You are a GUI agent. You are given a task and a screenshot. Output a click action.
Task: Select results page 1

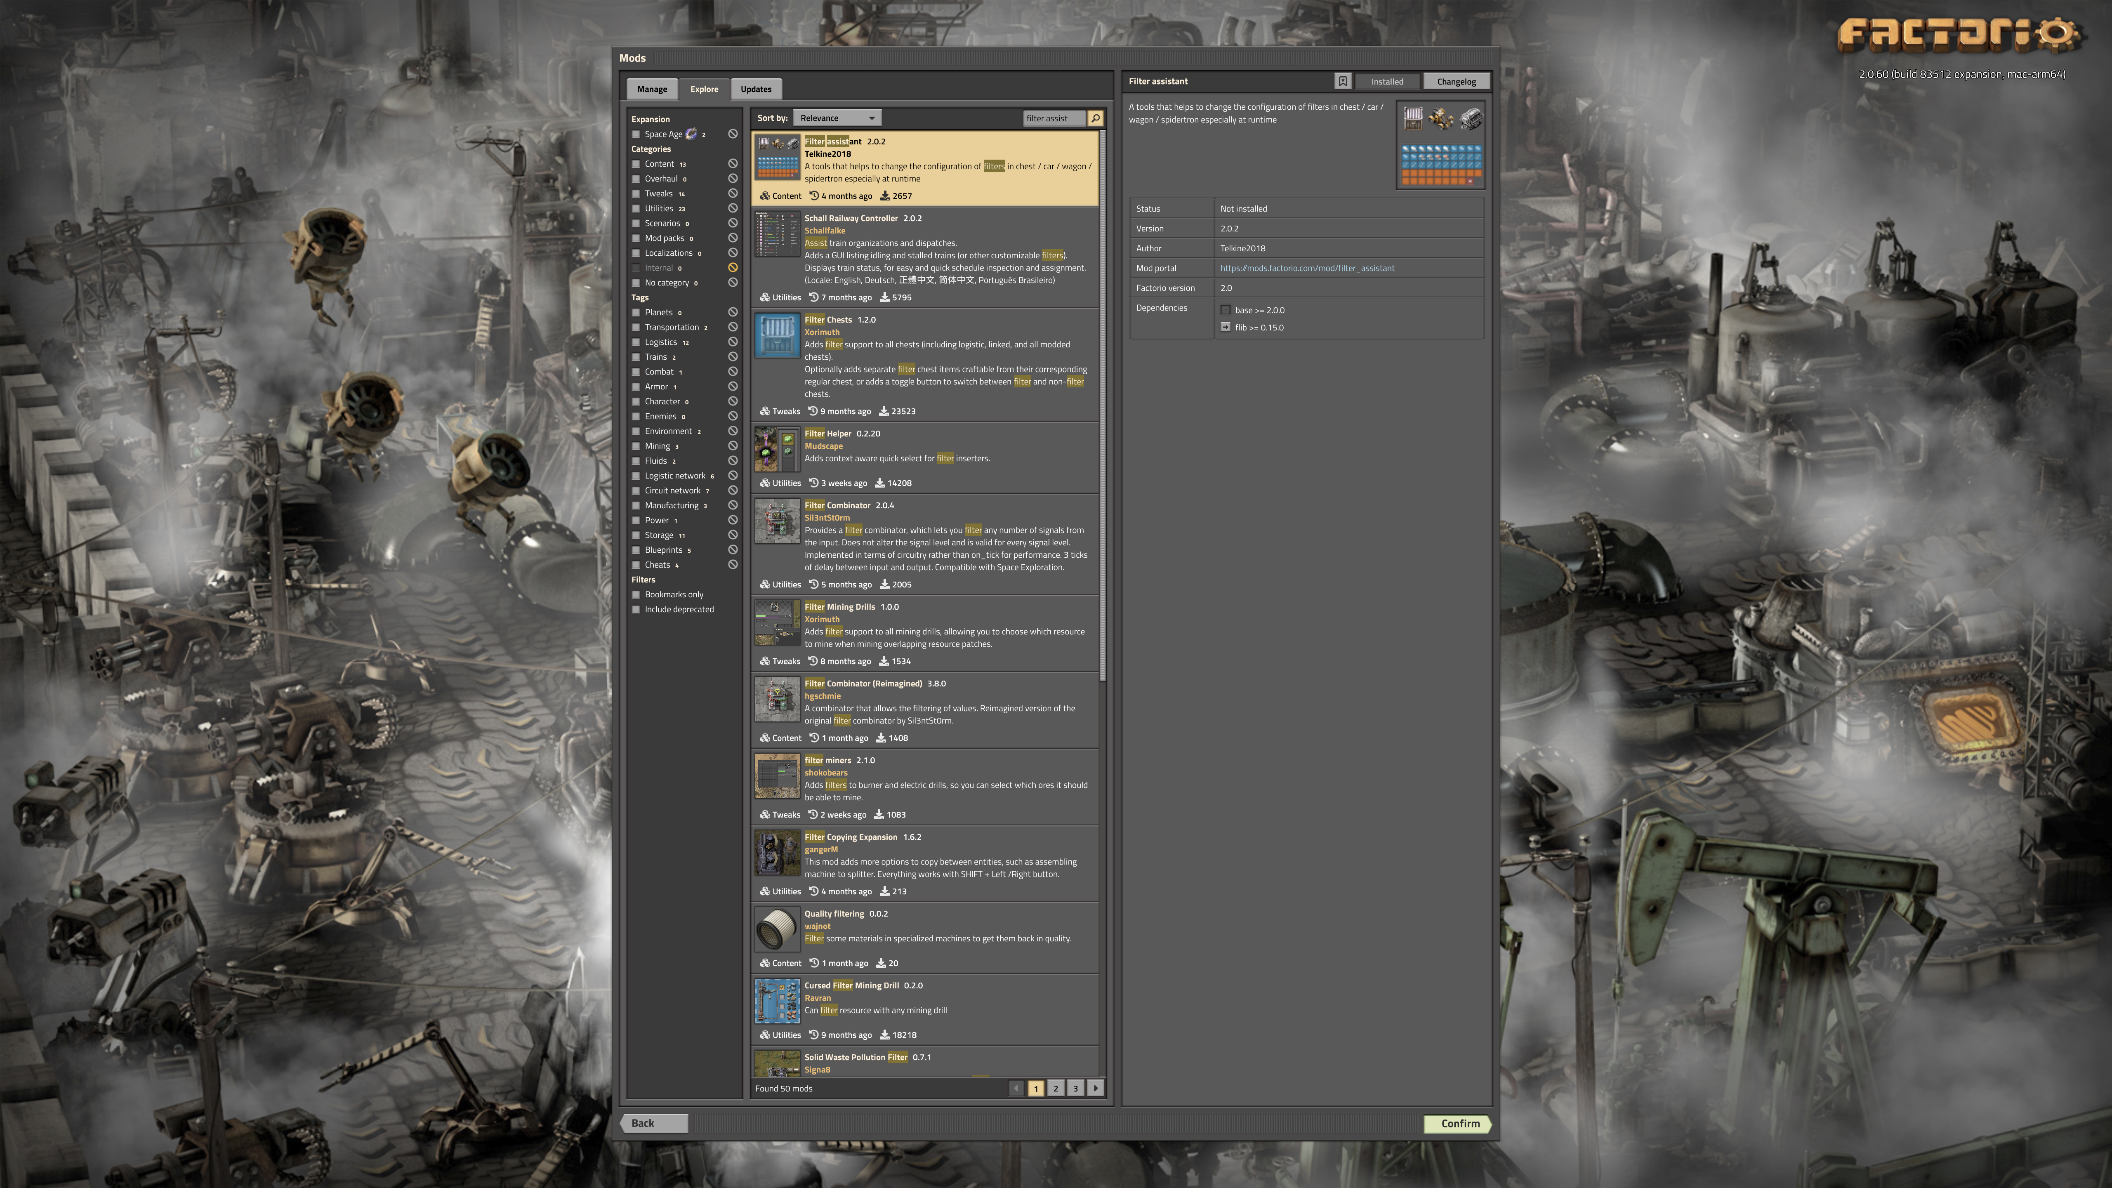click(1035, 1088)
